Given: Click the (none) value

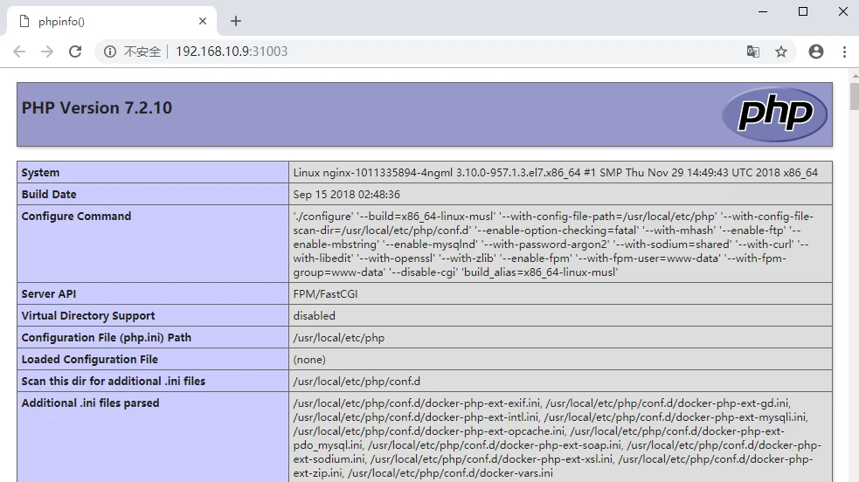Looking at the screenshot, I should point(309,360).
